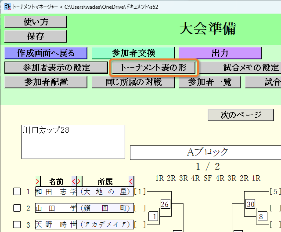Click the Tournament Manager app icon in title bar
This screenshot has height=232, width=281.
[7, 7]
